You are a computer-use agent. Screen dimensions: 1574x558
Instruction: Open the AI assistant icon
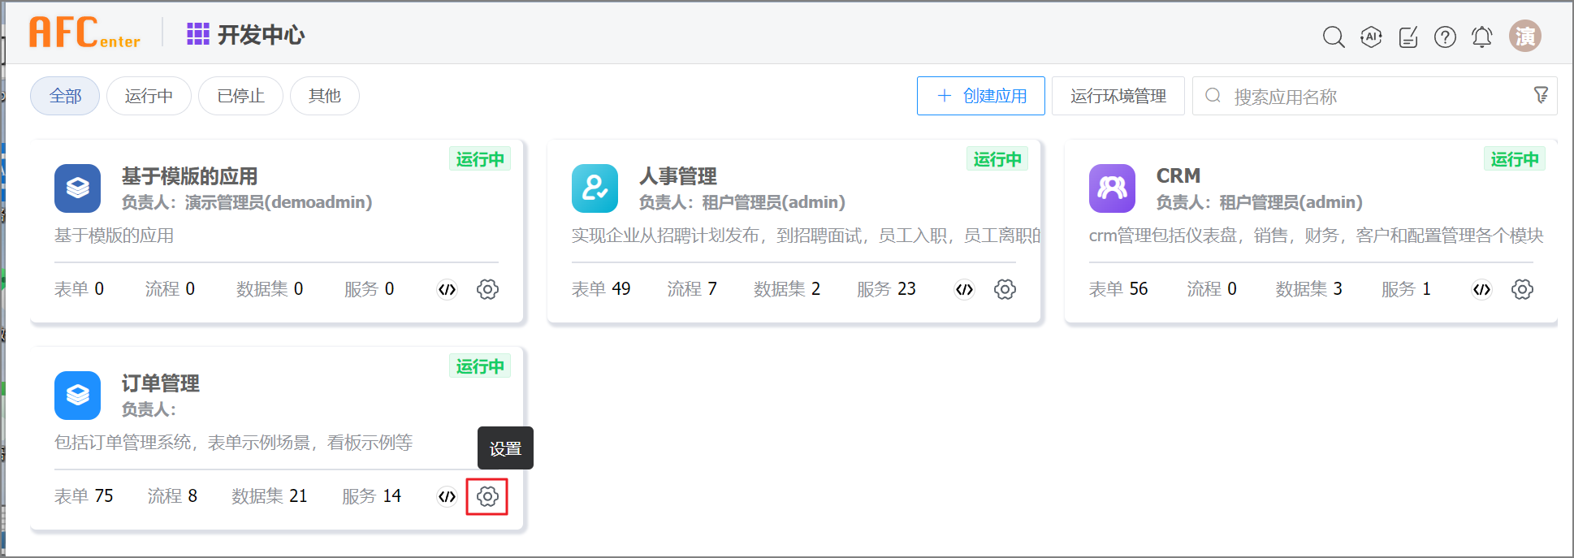click(x=1371, y=37)
